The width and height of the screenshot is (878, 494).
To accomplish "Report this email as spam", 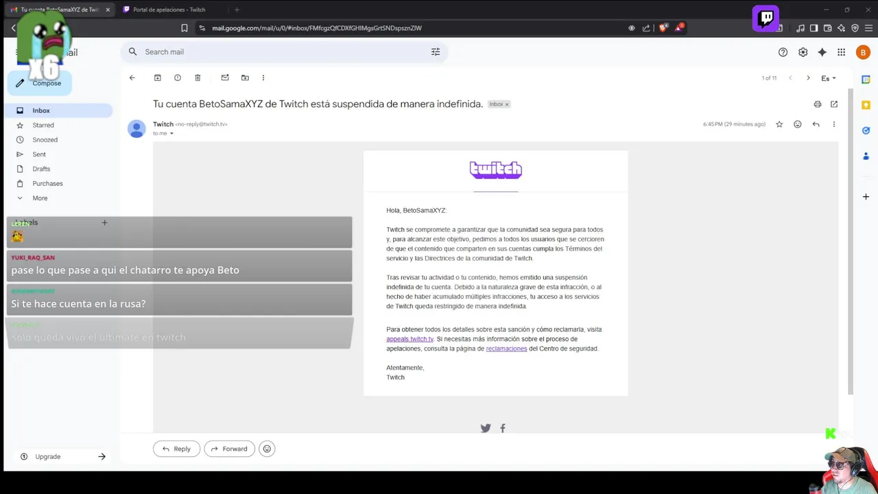I will point(177,78).
